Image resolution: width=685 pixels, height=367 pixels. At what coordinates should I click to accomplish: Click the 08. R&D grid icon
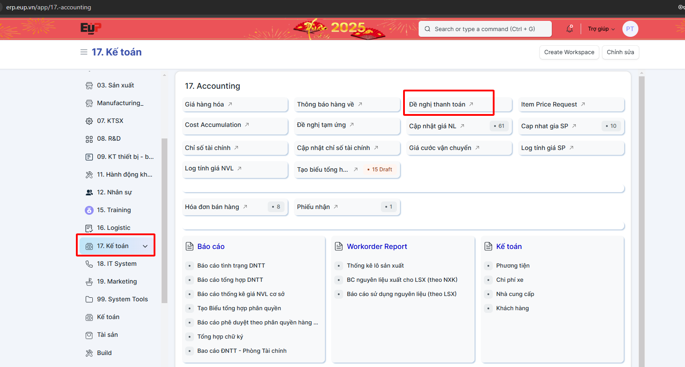(89, 139)
